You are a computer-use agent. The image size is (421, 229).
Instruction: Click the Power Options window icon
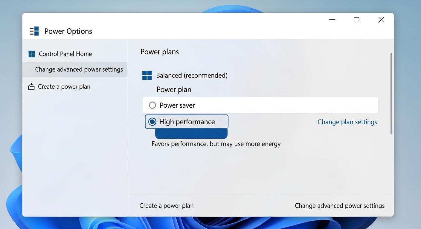[34, 31]
